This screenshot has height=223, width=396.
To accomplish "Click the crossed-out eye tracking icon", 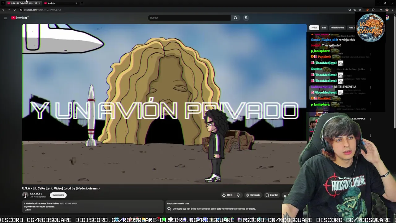I will 355,10.
